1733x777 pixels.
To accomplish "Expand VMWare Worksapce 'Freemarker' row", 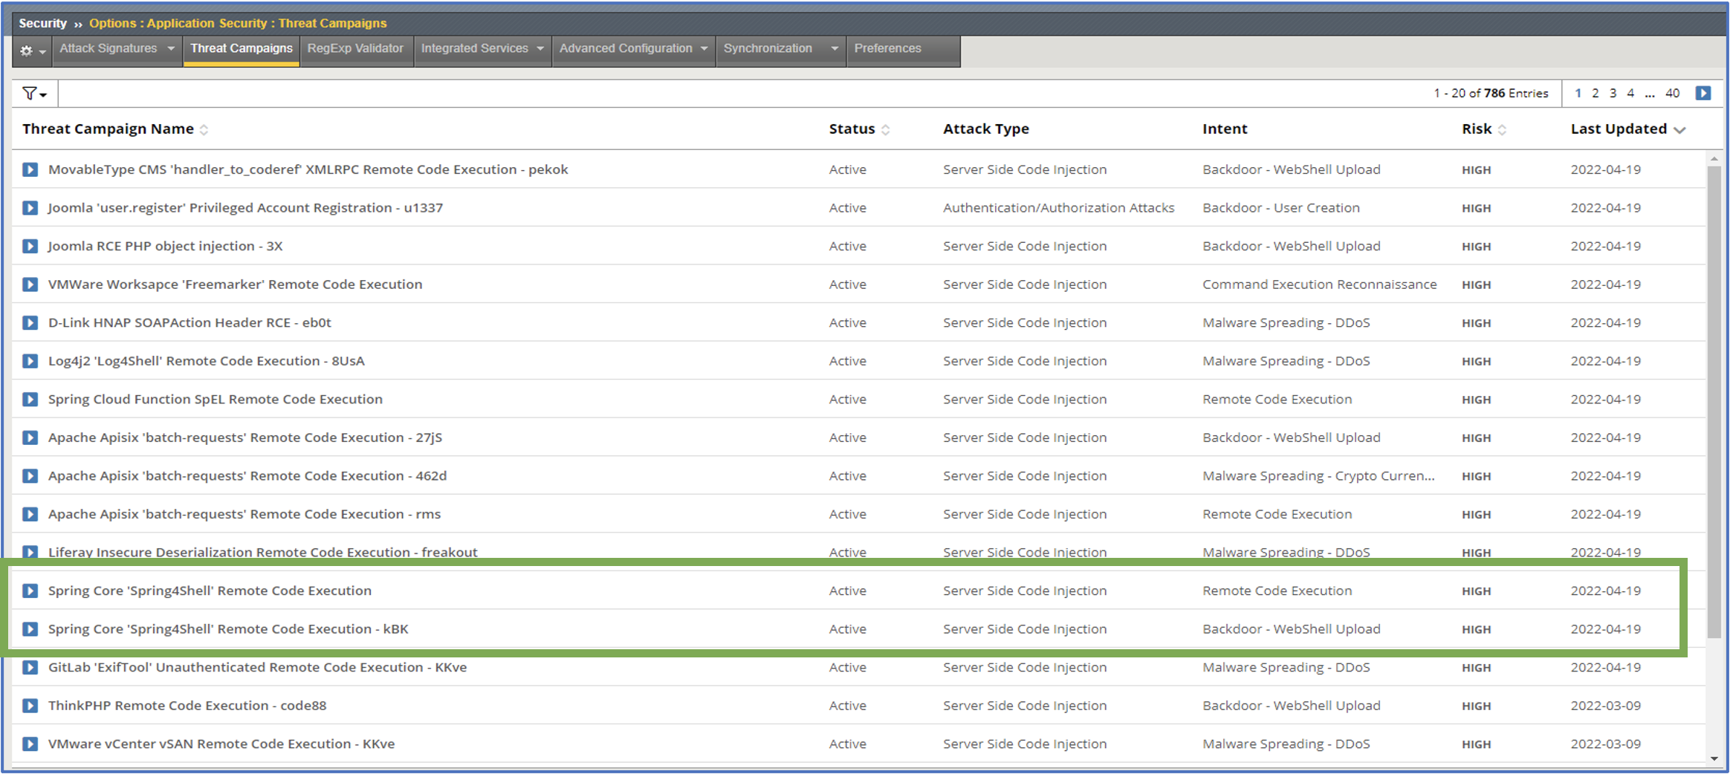I will point(30,285).
